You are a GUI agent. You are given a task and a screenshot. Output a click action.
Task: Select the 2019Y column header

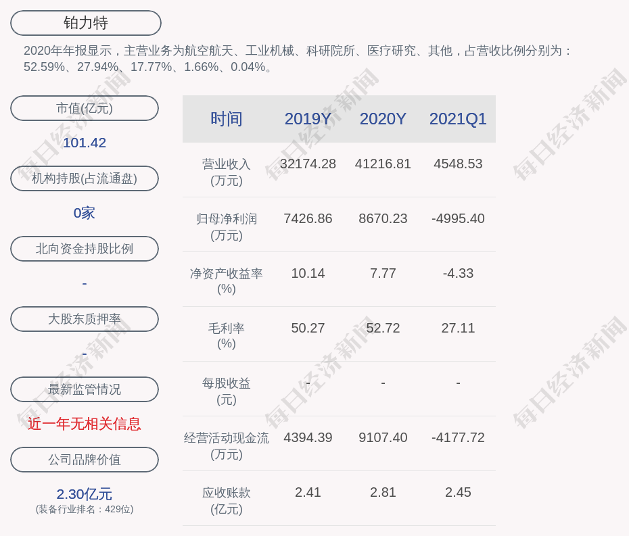[x=308, y=119]
